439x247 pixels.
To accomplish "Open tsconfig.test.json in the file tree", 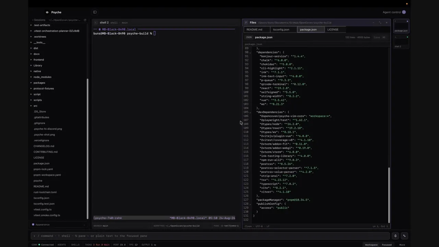I will click(44, 204).
